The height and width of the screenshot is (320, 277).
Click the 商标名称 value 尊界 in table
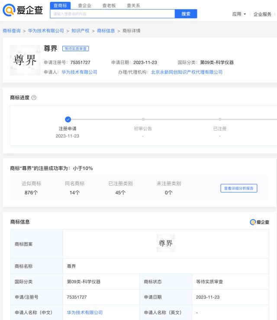(71, 266)
